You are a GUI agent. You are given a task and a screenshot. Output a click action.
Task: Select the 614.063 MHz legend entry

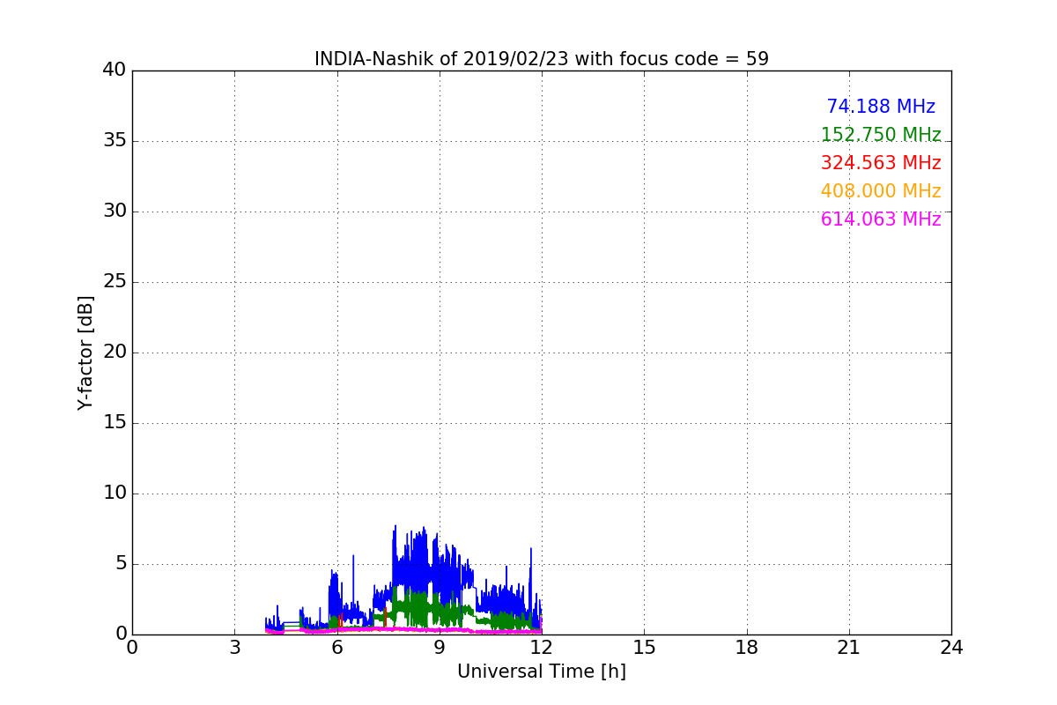[881, 219]
